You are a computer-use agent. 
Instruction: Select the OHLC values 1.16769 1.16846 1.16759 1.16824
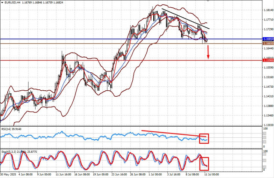point(42,3)
